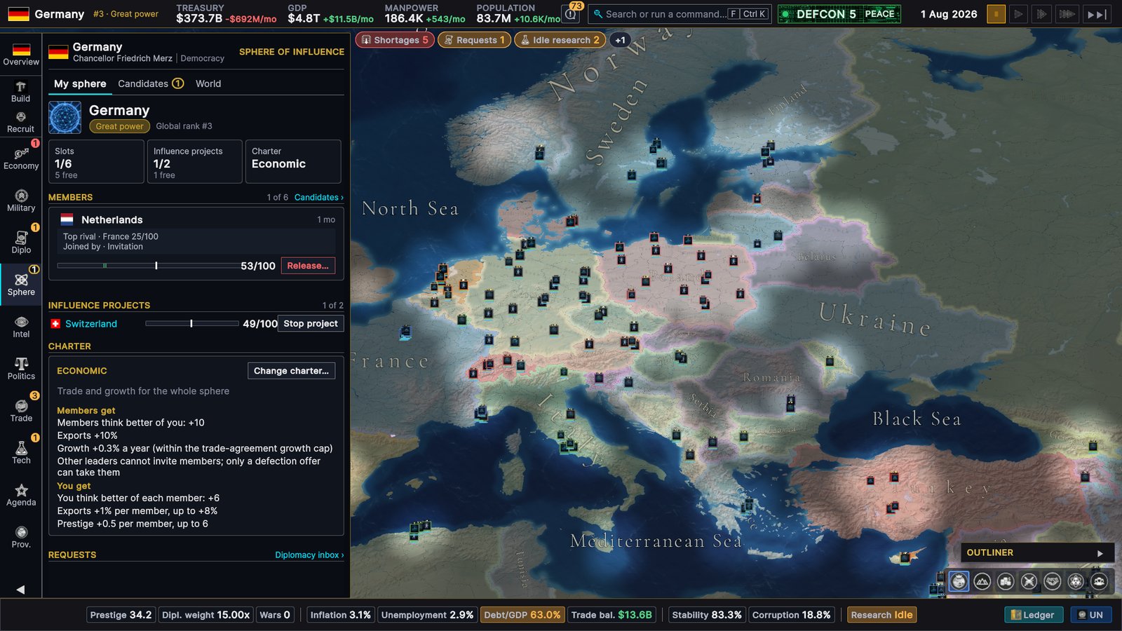The image size is (1122, 631).
Task: Open the Military sidebar panel
Action: point(21,201)
